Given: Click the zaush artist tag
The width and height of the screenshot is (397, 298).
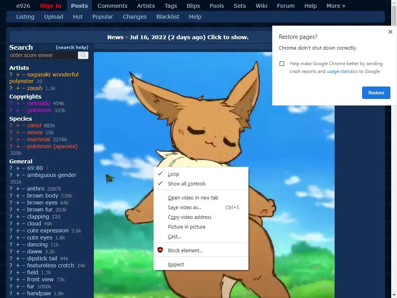Looking at the screenshot, I should click(x=35, y=88).
